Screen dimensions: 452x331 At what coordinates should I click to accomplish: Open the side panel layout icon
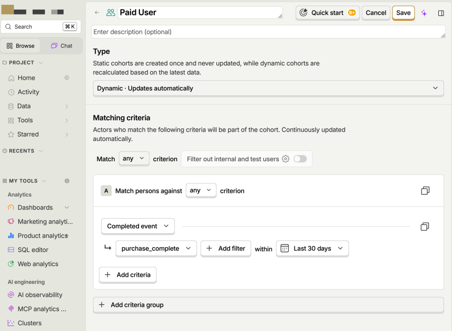(x=441, y=13)
